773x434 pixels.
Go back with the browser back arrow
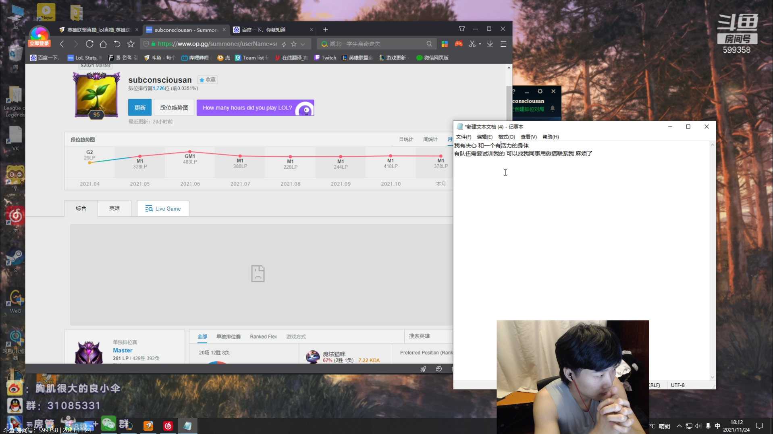click(x=62, y=44)
